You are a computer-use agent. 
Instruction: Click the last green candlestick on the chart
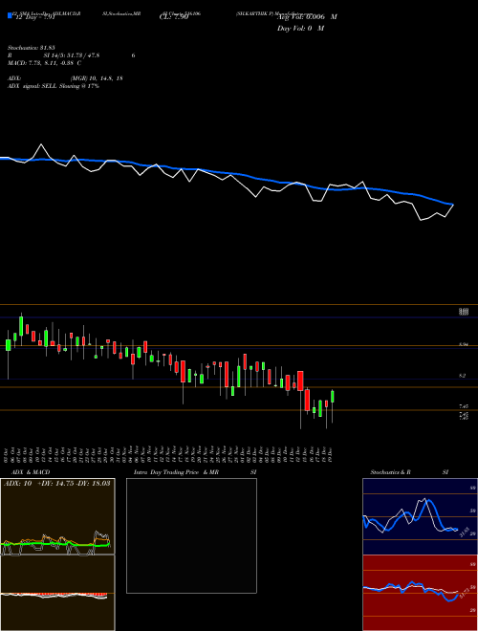pyautogui.click(x=333, y=397)
